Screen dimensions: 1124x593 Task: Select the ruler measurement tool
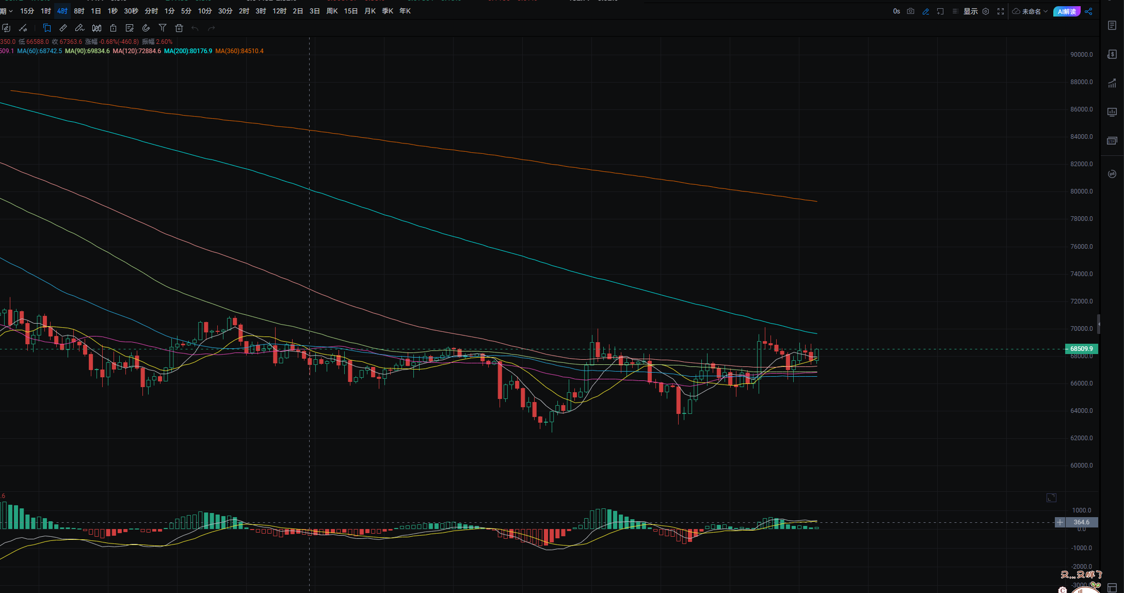pos(63,28)
